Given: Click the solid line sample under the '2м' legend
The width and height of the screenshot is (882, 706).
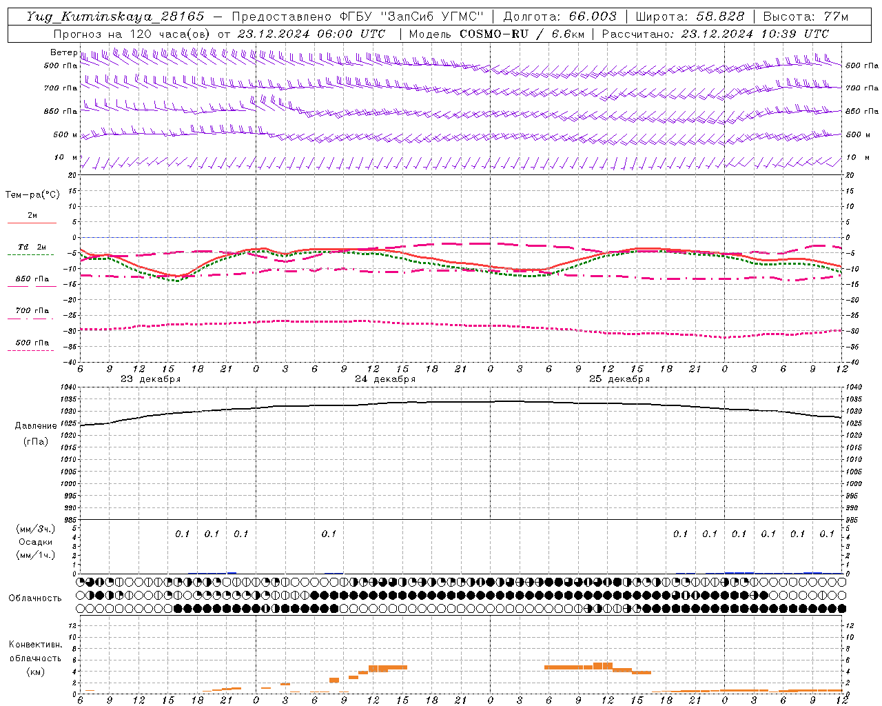Looking at the screenshot, I should (32, 223).
